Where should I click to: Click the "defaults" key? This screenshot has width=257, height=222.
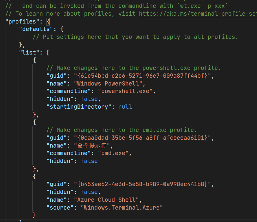(x=36, y=29)
